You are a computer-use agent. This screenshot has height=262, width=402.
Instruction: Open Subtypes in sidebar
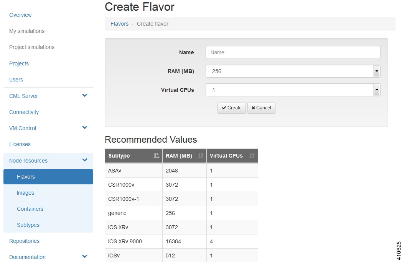(x=28, y=225)
